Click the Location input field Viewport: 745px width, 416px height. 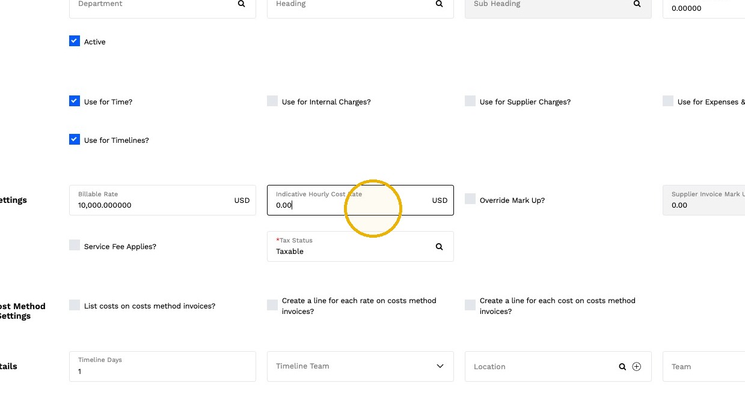tap(558, 366)
